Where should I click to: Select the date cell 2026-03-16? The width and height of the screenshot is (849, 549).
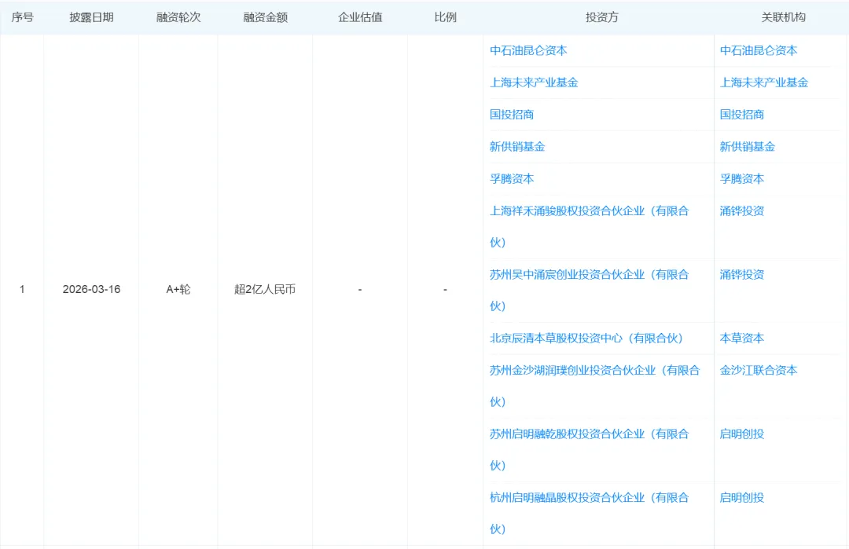[x=91, y=289]
